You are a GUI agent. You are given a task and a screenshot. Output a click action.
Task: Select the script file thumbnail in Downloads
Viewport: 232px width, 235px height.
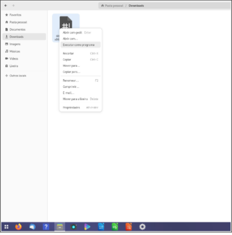[x=66, y=22]
